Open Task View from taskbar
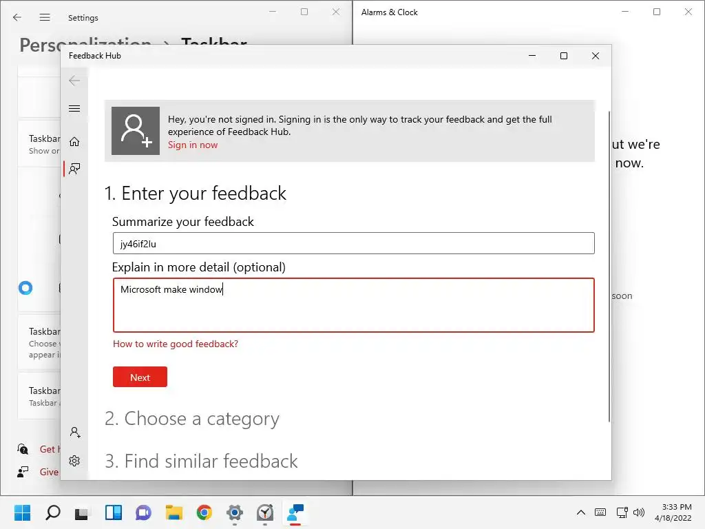This screenshot has height=529, width=705. tap(83, 512)
